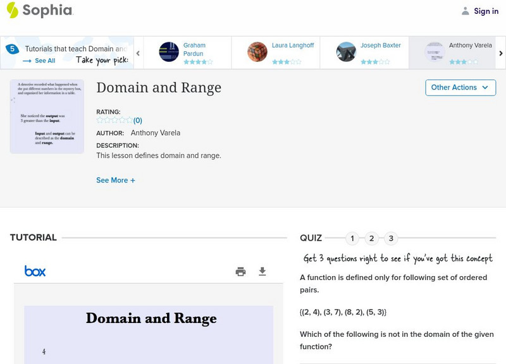This screenshot has width=506, height=364.
Task: Click the download icon in tutorial viewer
Action: pos(262,272)
